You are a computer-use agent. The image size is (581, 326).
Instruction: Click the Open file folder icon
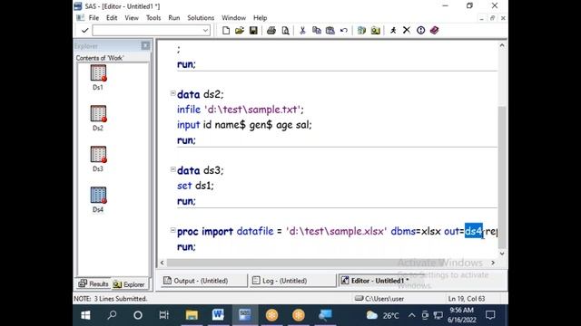(240, 30)
